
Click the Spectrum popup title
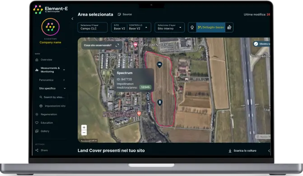pos(125,73)
